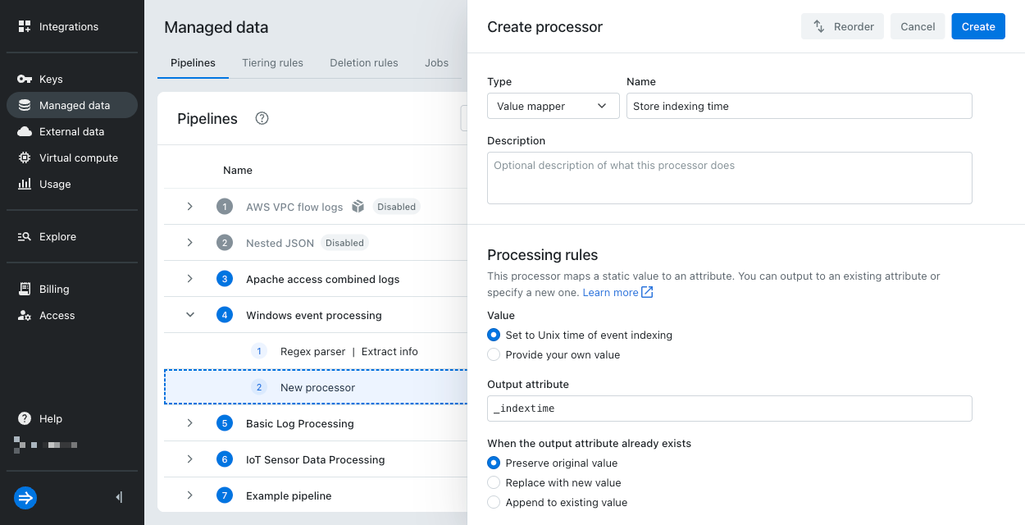
Task: Click the Output attribute field with _indextime
Action: [730, 409]
